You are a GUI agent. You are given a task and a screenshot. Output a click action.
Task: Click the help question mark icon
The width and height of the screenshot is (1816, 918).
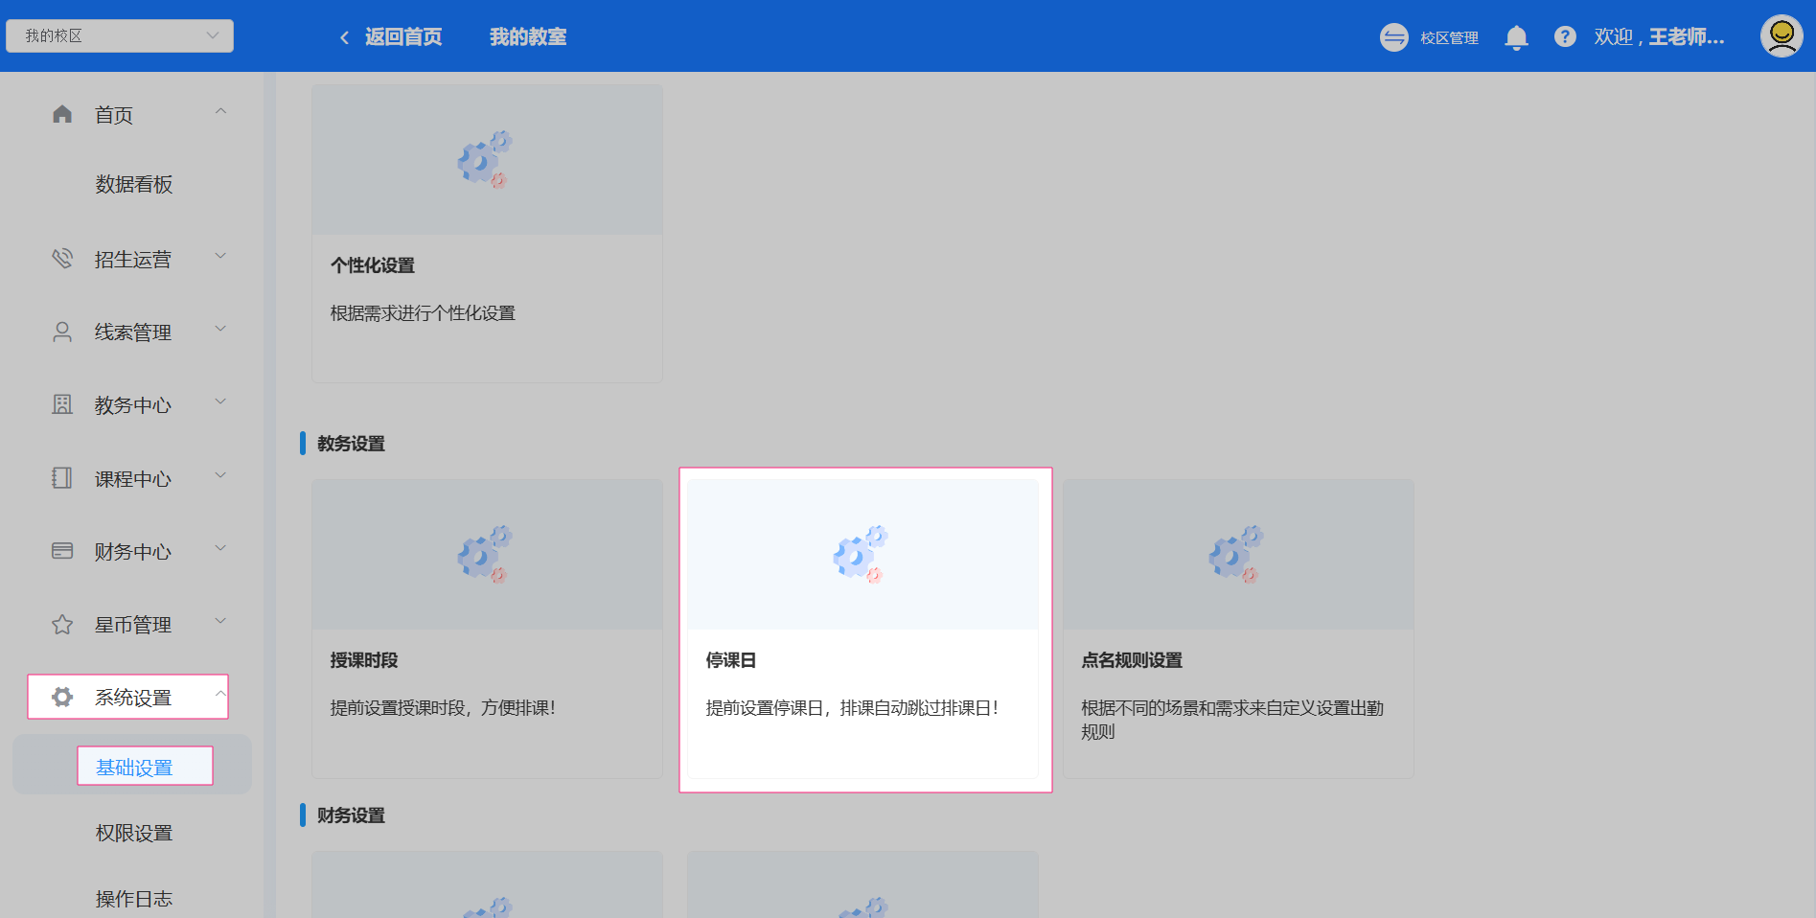click(1565, 36)
